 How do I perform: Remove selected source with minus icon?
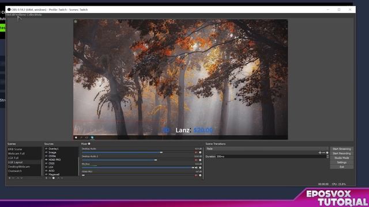[50, 178]
